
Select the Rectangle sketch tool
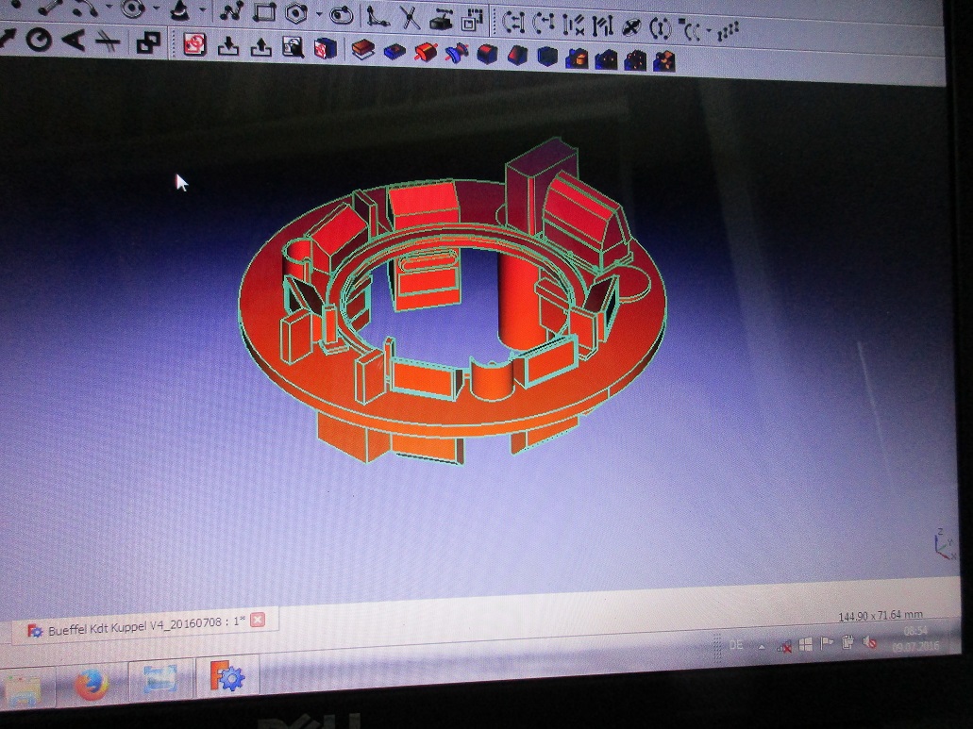[264, 13]
